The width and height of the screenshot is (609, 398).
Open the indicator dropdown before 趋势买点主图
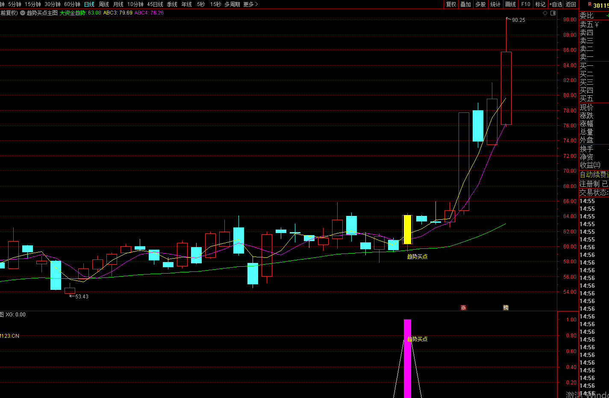tap(23, 13)
